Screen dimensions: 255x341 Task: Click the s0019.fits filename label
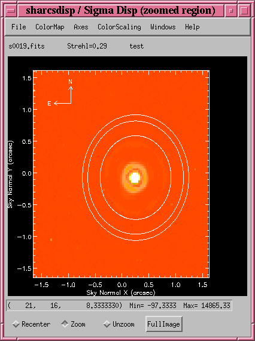point(26,46)
